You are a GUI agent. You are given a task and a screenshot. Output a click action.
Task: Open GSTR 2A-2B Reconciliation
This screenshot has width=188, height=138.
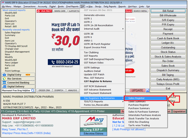[x=98, y=25]
